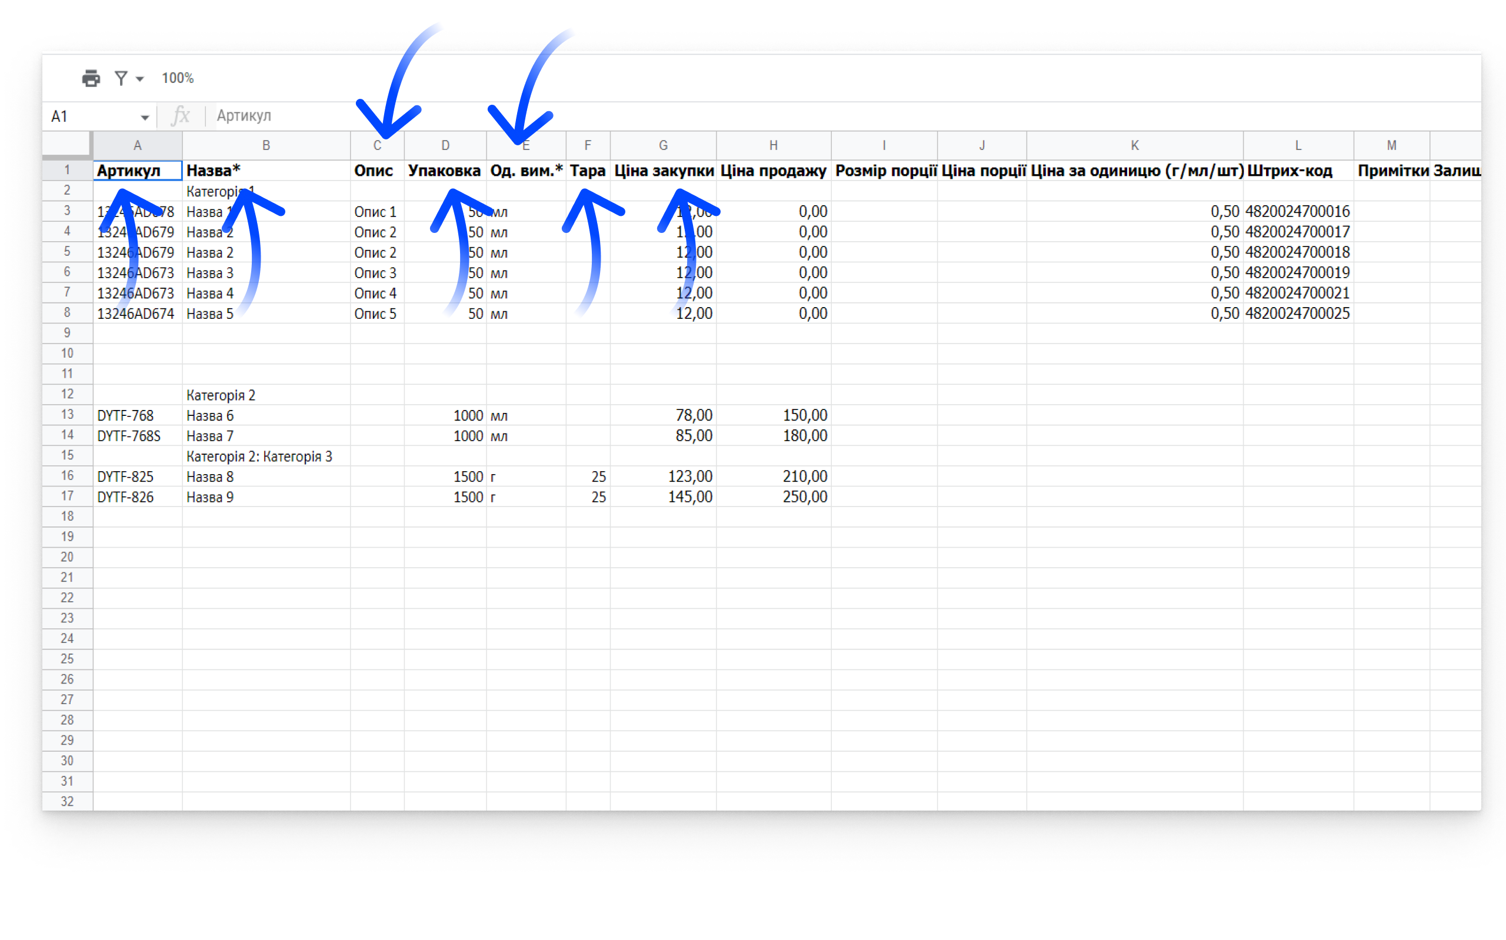Click the Од. вим.* header cell
The width and height of the screenshot is (1506, 940).
coord(526,171)
